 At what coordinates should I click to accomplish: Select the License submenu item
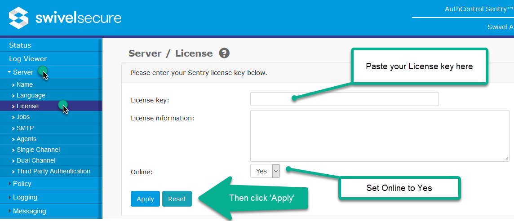coord(27,106)
